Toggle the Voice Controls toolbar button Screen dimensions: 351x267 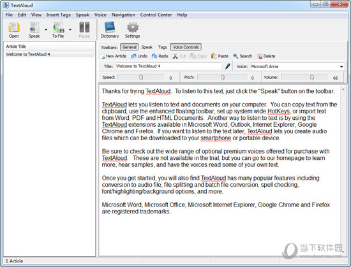point(186,47)
